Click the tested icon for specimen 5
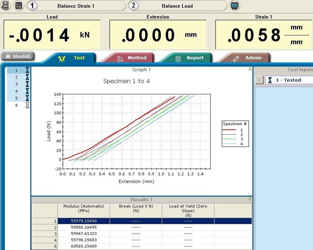The height and width of the screenshot is (250, 313). [27, 98]
